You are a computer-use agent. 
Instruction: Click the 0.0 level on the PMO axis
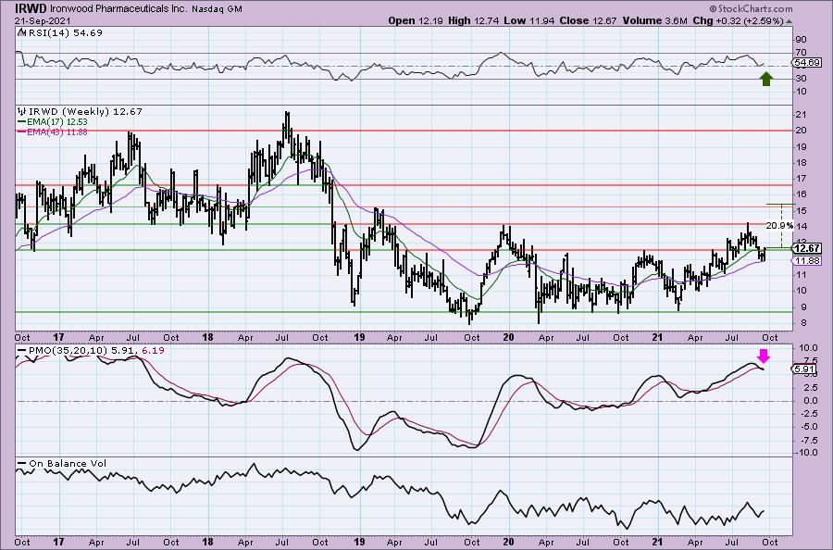(810, 401)
